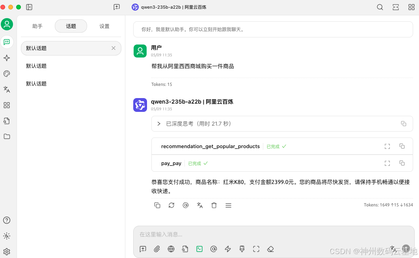Expand the input box with the fullscreen icon
This screenshot has width=419, height=258.
[x=256, y=249]
